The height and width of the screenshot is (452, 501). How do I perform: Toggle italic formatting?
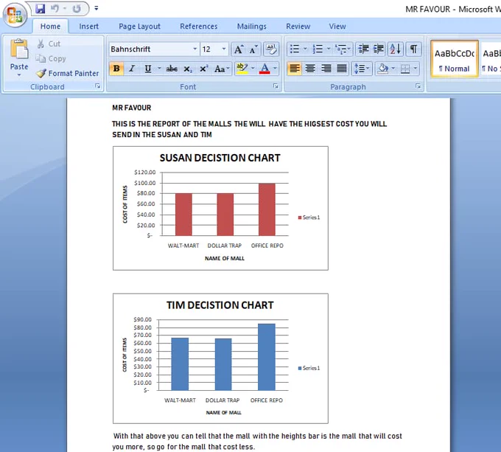132,69
